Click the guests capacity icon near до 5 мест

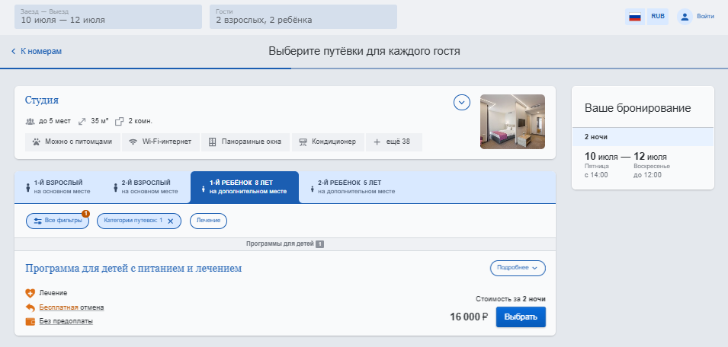click(x=30, y=122)
